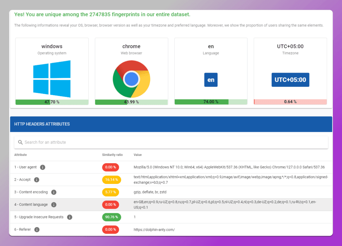Screen dimensions: 342x246
Task: Open the Content encoding info icon
Action: tap(54, 192)
